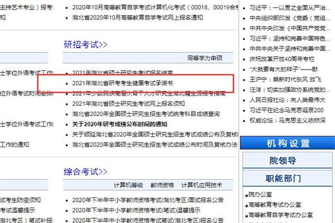Open 王沪宁：乘新时代东风 放飞 link
Viewport: 335px width, 223px height.
coord(285,80)
